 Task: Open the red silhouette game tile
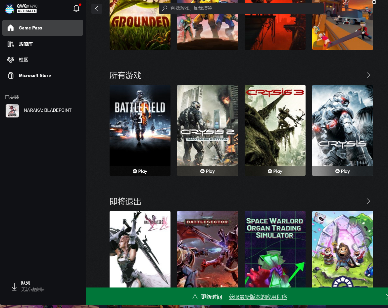pyautogui.click(x=275, y=32)
